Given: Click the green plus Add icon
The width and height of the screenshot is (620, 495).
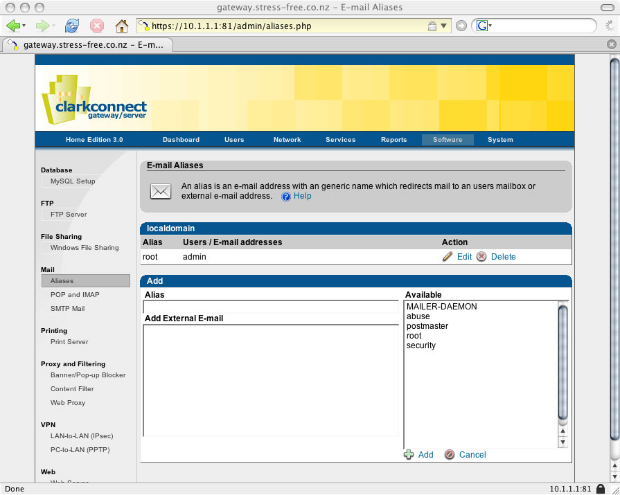Looking at the screenshot, I should tap(409, 455).
